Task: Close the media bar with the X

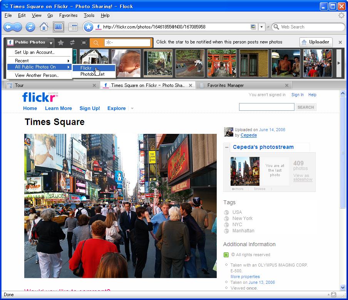Action: [340, 42]
